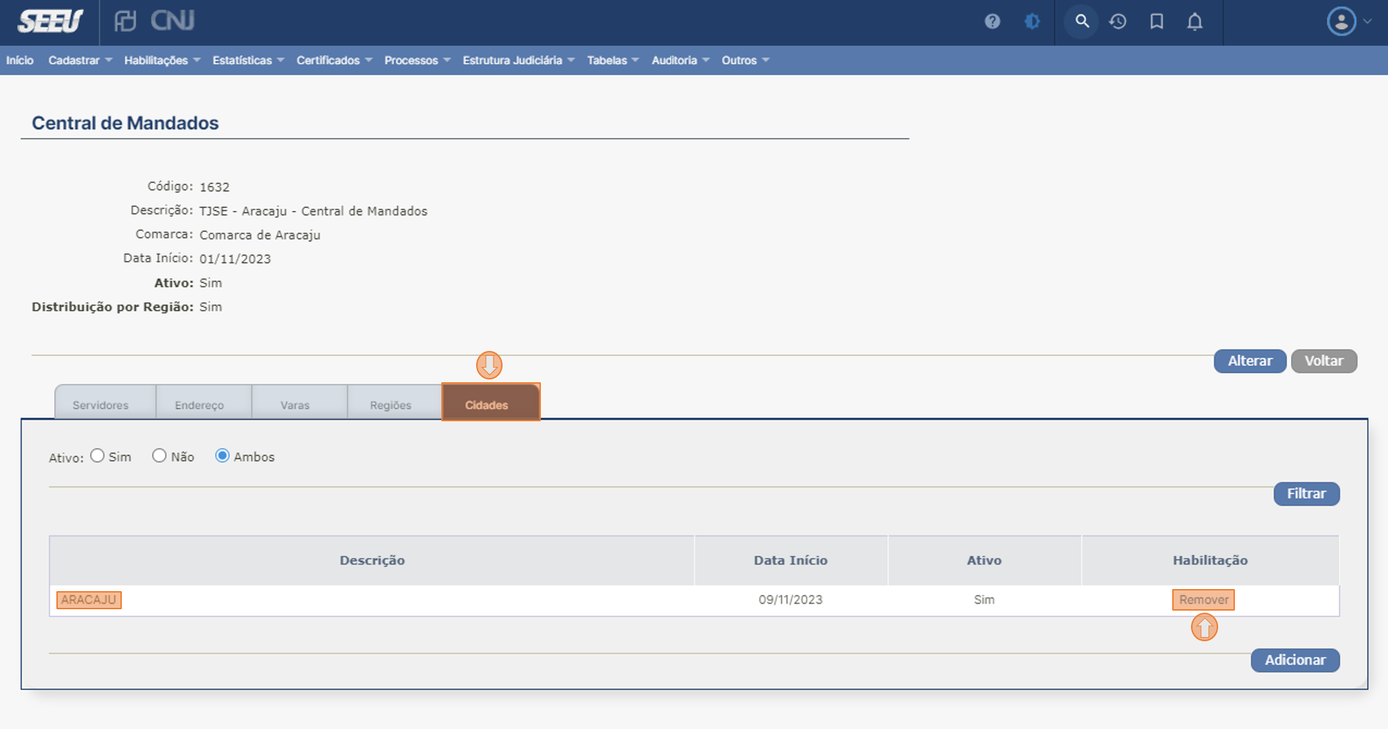Screen dimensions: 1388x729
Task: Switch to the Servidores tab
Action: (x=105, y=402)
